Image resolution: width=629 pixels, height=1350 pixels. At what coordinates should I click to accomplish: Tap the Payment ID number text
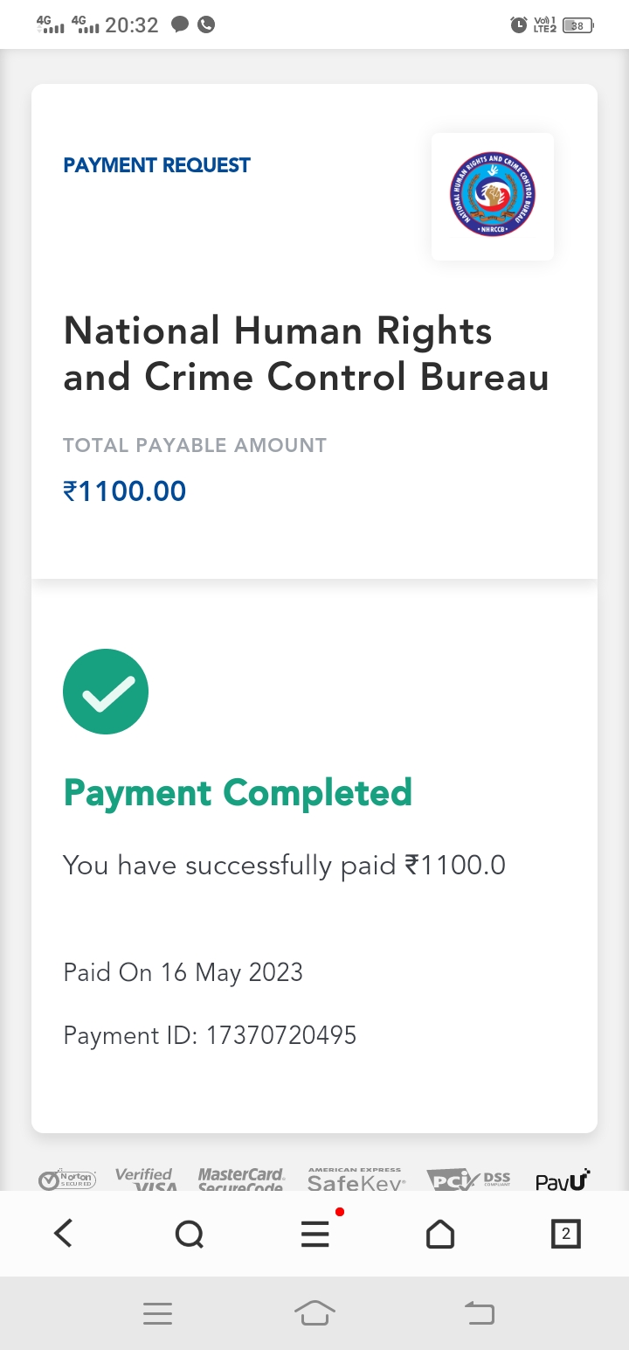(281, 1036)
